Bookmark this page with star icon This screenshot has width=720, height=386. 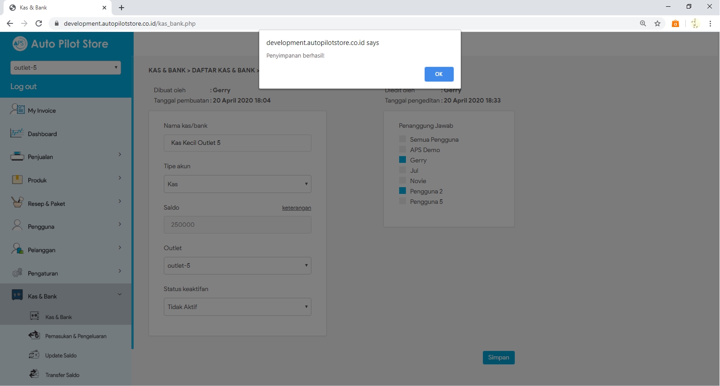(657, 23)
